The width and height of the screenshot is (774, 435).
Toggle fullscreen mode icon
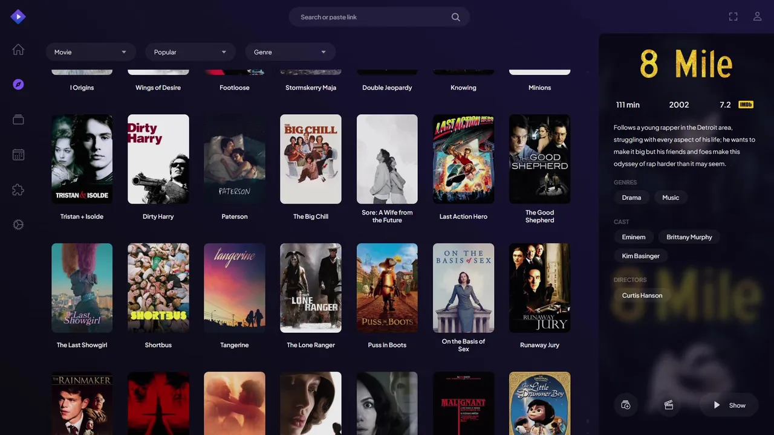click(x=733, y=17)
